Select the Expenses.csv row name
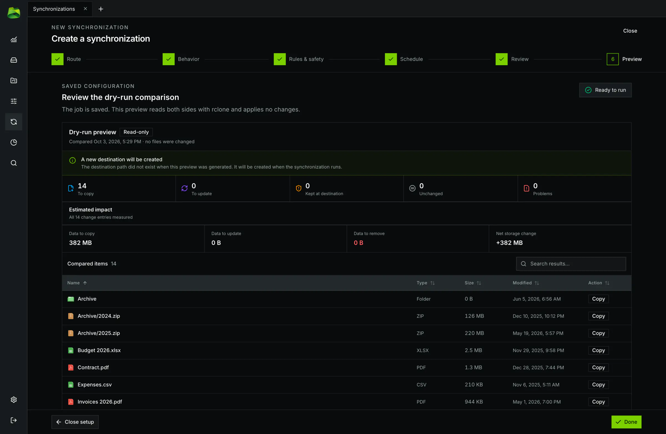 pyautogui.click(x=95, y=385)
